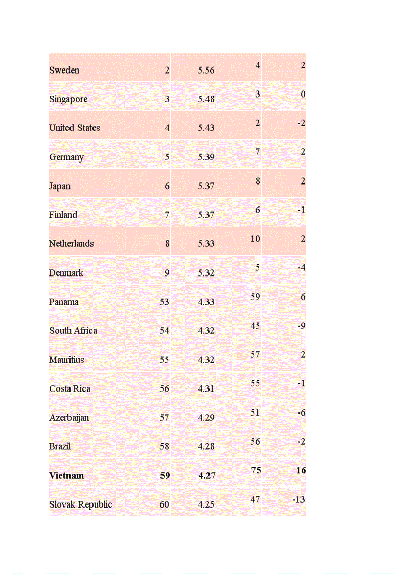The height and width of the screenshot is (574, 417).
Task: Select the Singapore row label
Action: 68,99
